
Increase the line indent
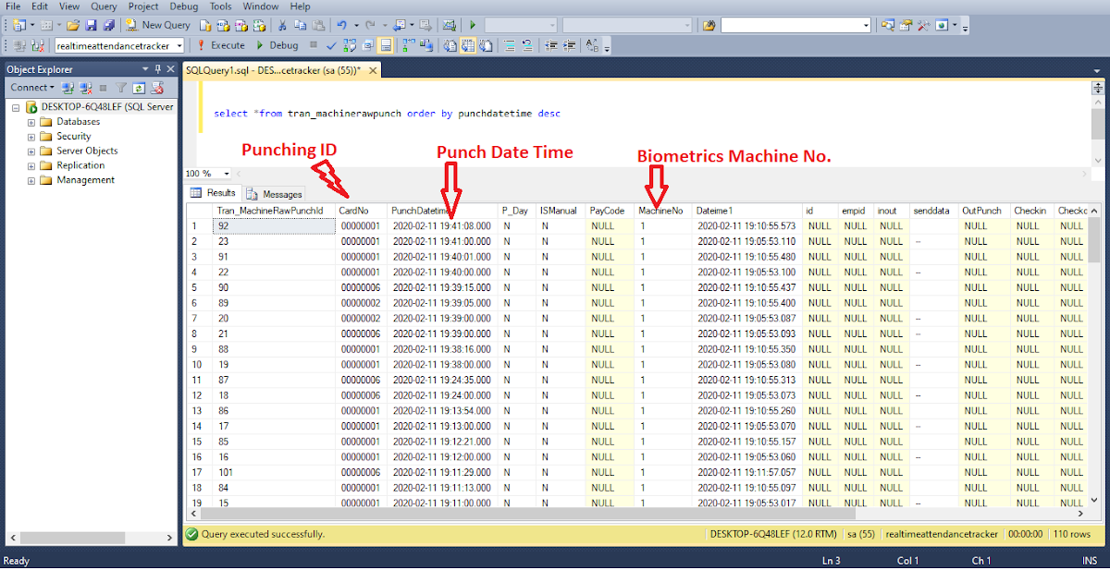[569, 43]
